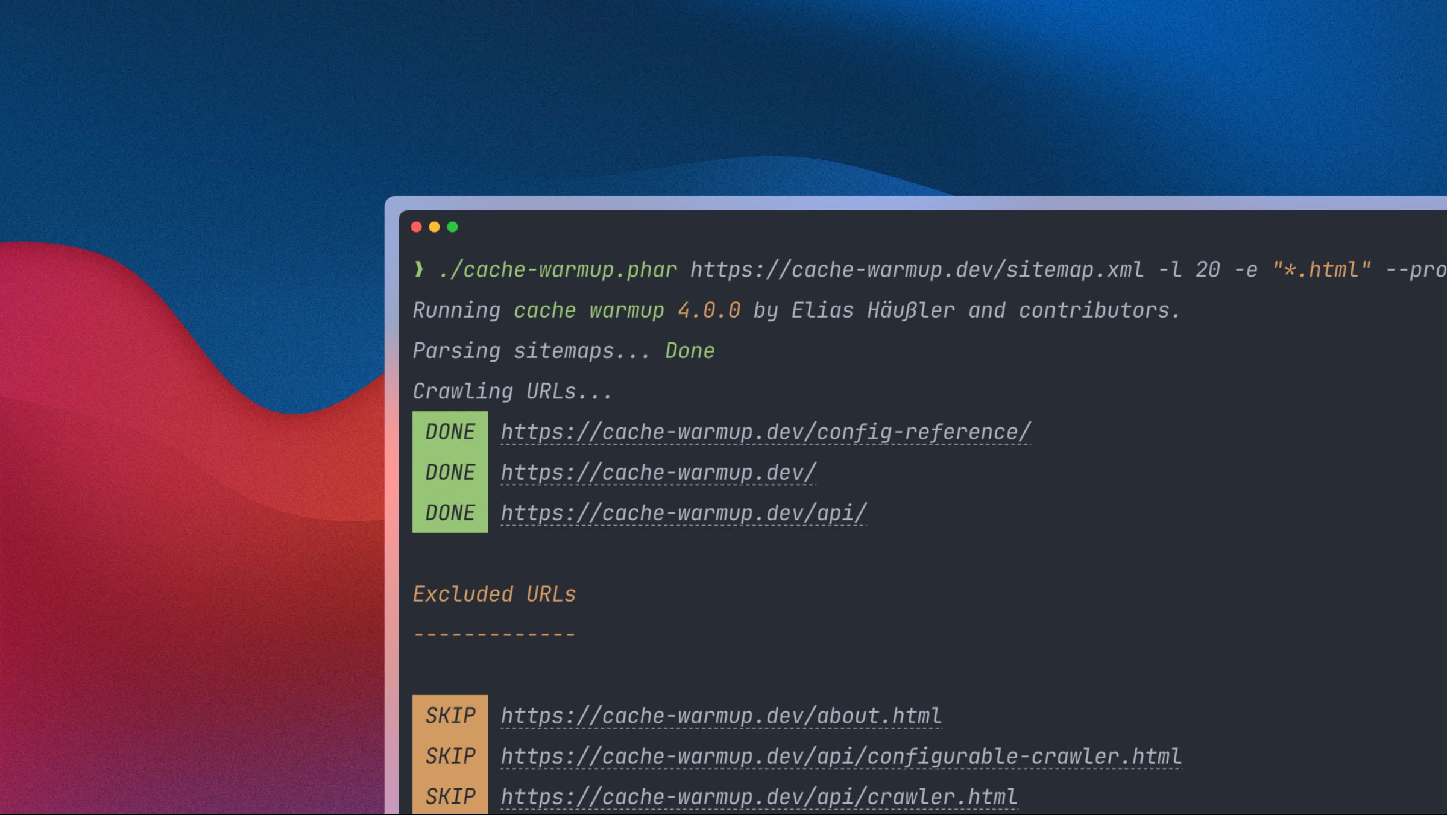Open the cache-warmup.dev/api/ link
Viewport: 1447px width, 815px height.
click(683, 513)
